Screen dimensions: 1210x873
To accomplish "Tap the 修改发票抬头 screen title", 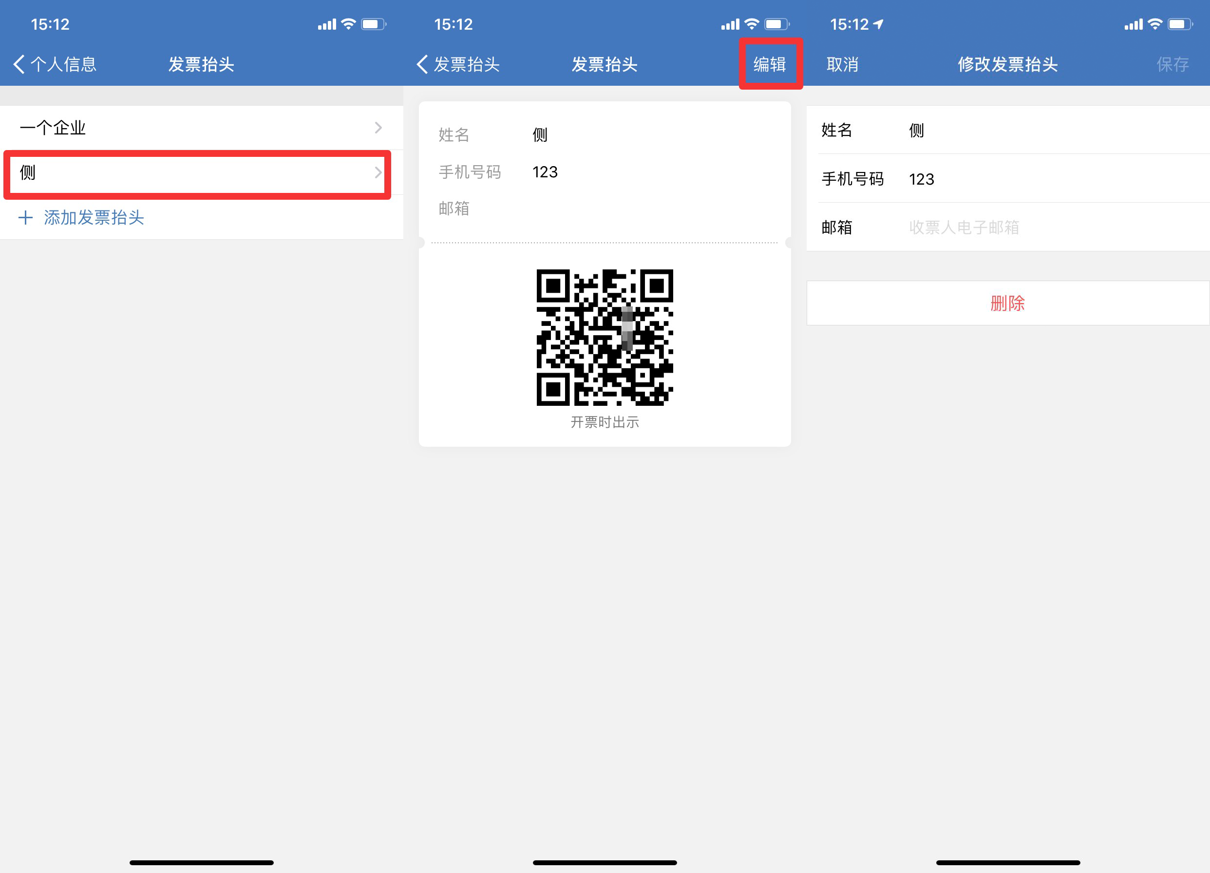I will (1007, 64).
